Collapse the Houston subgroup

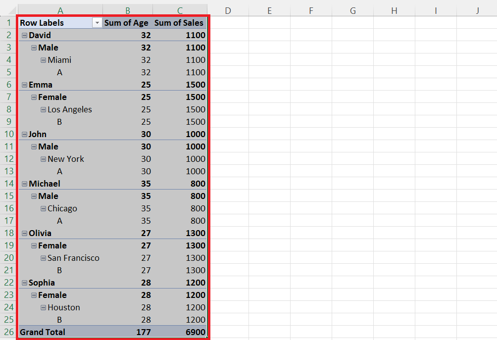(43, 307)
